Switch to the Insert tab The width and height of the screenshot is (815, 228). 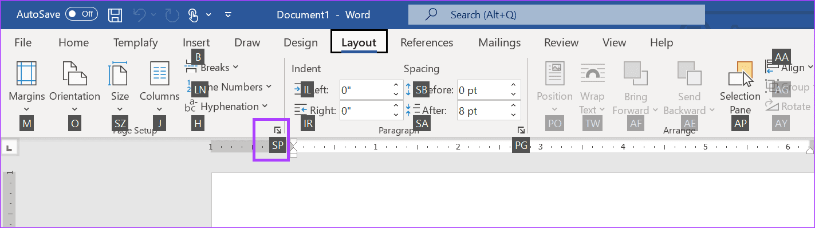pyautogui.click(x=196, y=42)
